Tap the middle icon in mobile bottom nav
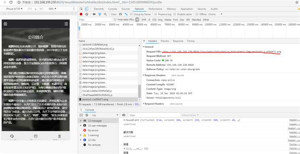Screen dimensions: 300x154 pos(35,136)
